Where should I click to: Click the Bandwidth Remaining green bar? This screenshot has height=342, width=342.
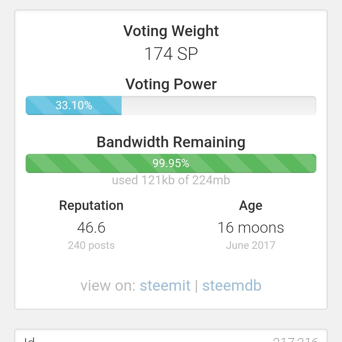tap(171, 163)
